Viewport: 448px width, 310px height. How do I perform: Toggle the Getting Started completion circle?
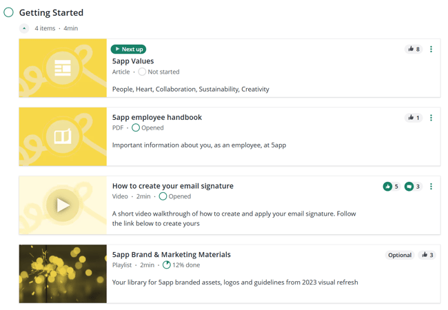8,12
